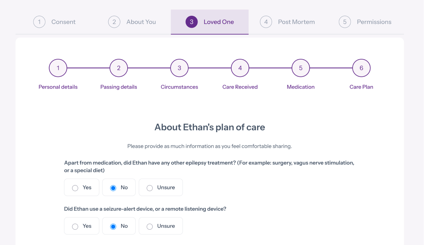Click the Circumstances step label text
The image size is (424, 245).
point(179,87)
